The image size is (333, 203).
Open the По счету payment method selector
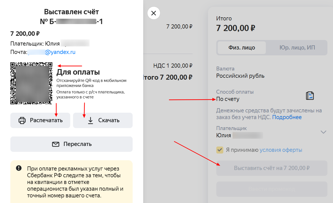228,99
